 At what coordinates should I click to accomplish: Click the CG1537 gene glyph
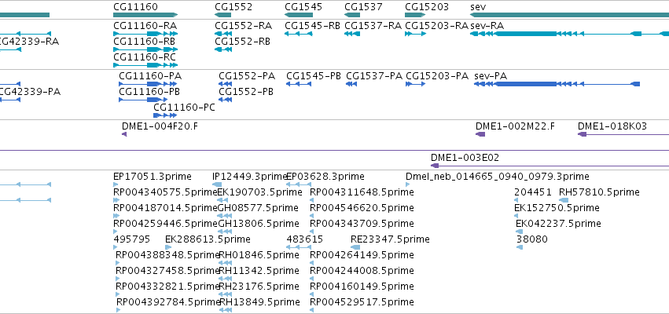click(x=352, y=15)
